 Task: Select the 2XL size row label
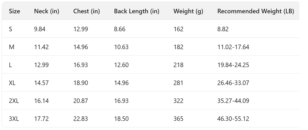coord(14,101)
